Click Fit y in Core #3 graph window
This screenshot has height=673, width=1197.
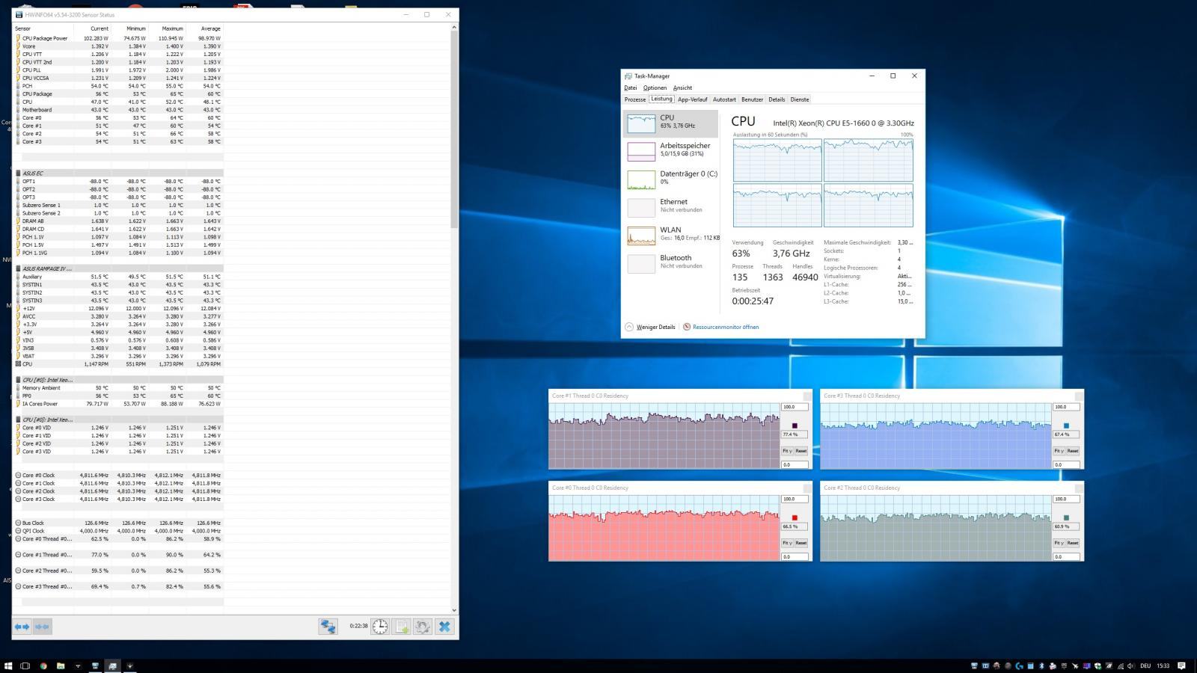[x=1059, y=451]
